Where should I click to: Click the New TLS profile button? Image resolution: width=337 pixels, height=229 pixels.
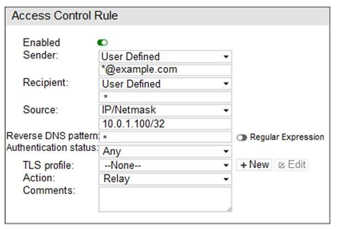(254, 165)
